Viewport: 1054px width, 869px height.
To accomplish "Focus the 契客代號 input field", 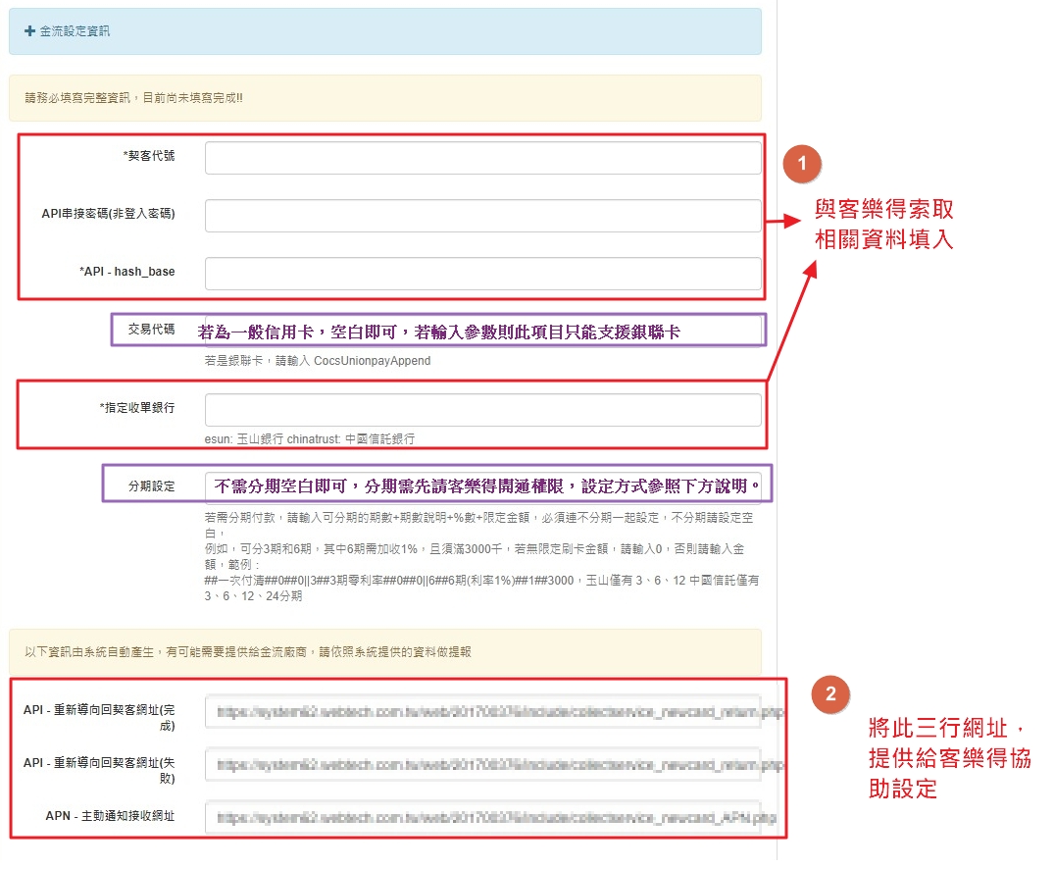I will (x=482, y=158).
